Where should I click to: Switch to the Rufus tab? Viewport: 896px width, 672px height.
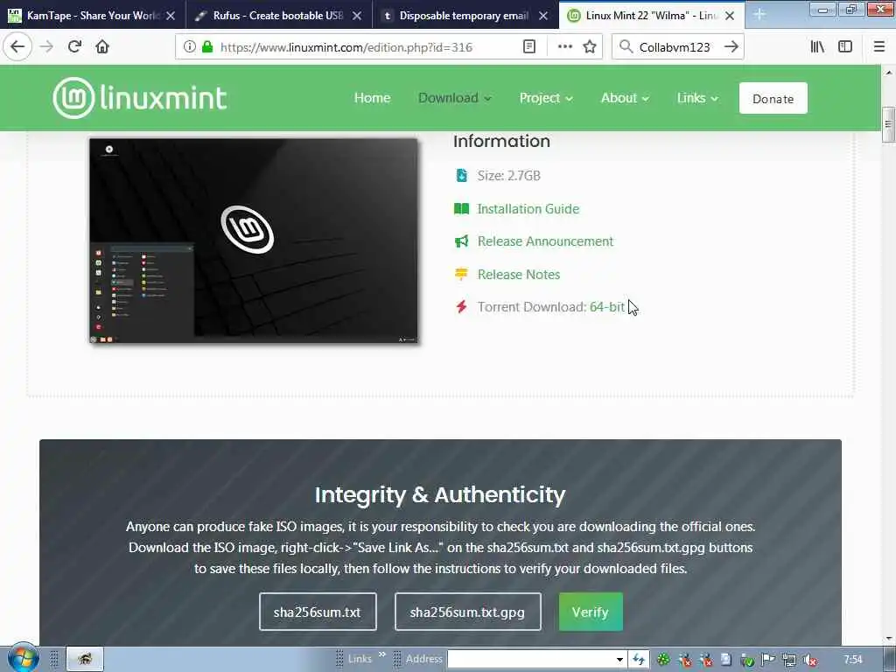pyautogui.click(x=278, y=16)
